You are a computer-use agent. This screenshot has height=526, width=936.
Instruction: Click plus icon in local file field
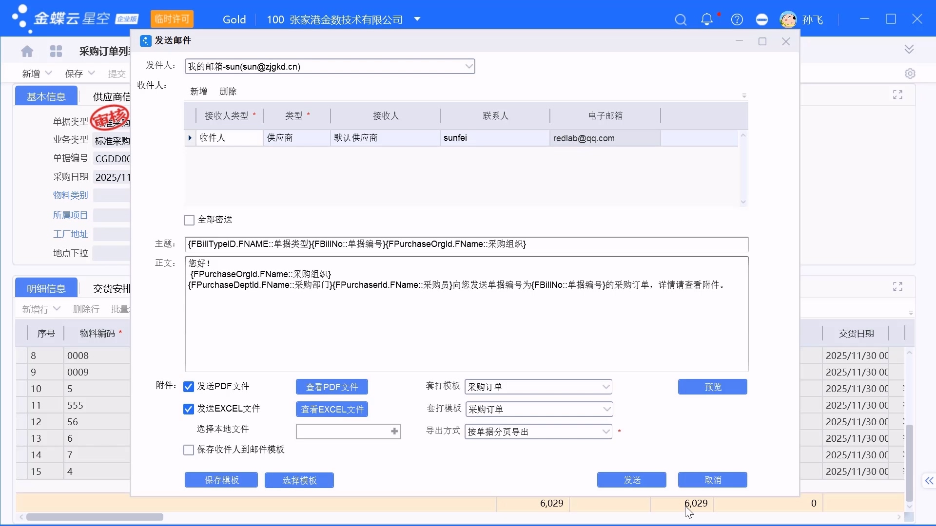point(394,432)
